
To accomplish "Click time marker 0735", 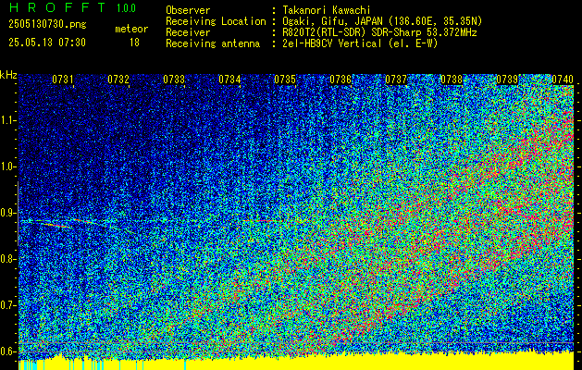I will click(x=285, y=80).
